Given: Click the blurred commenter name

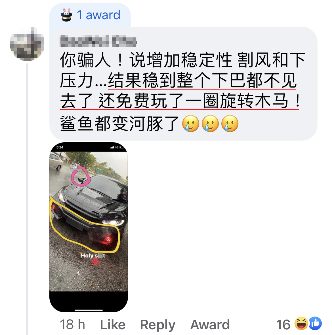Looking at the screenshot, I should pyautogui.click(x=98, y=41).
